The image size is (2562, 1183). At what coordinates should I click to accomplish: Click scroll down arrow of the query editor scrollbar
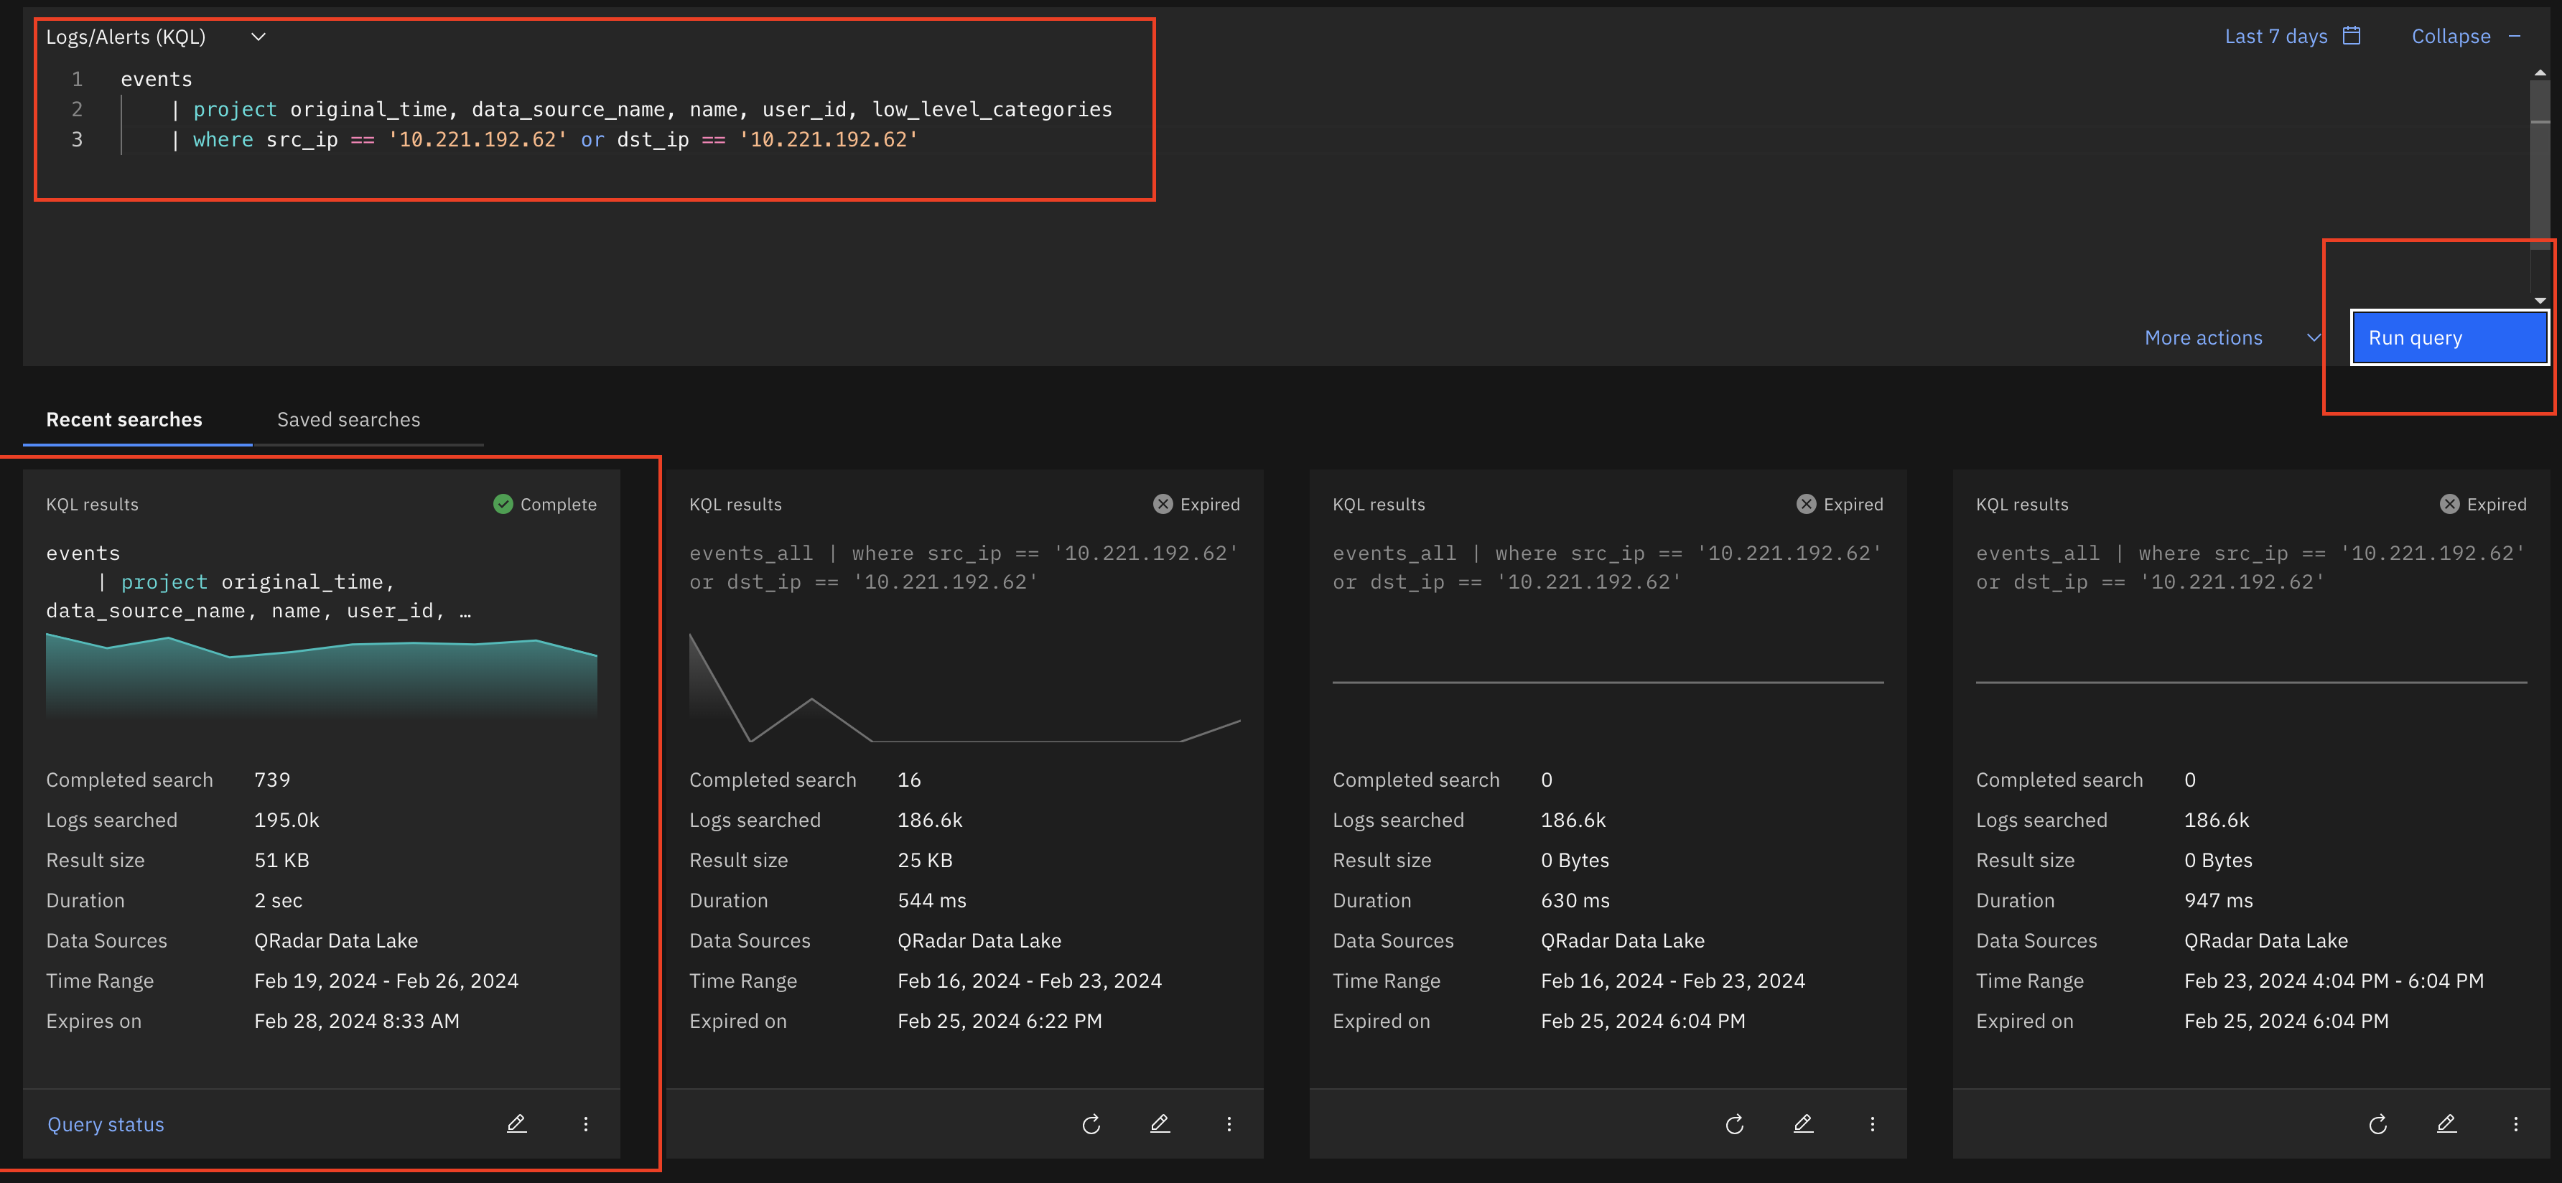pyautogui.click(x=2540, y=300)
